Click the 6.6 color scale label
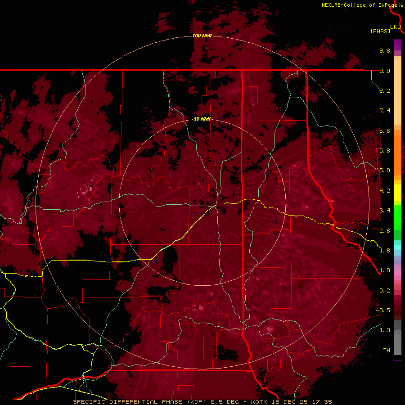 point(385,130)
